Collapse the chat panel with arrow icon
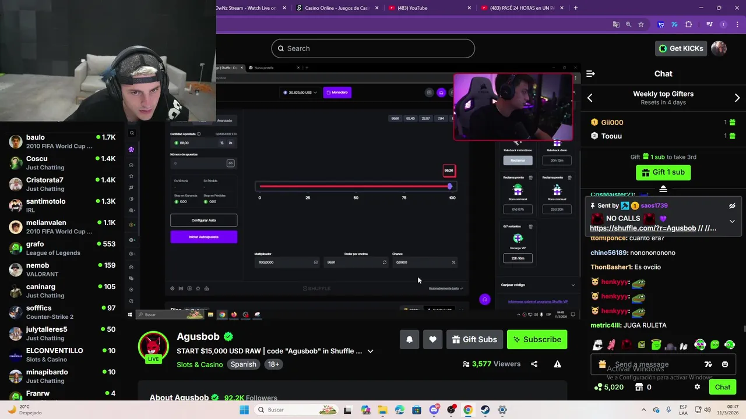Screen dimensions: 746x419 tap(590, 74)
